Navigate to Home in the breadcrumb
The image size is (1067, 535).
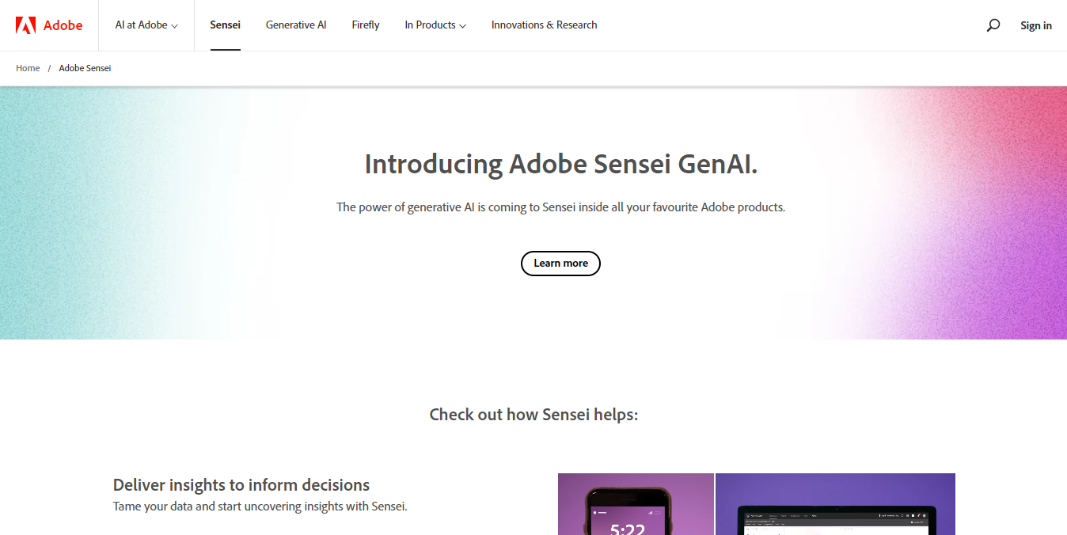pos(28,68)
